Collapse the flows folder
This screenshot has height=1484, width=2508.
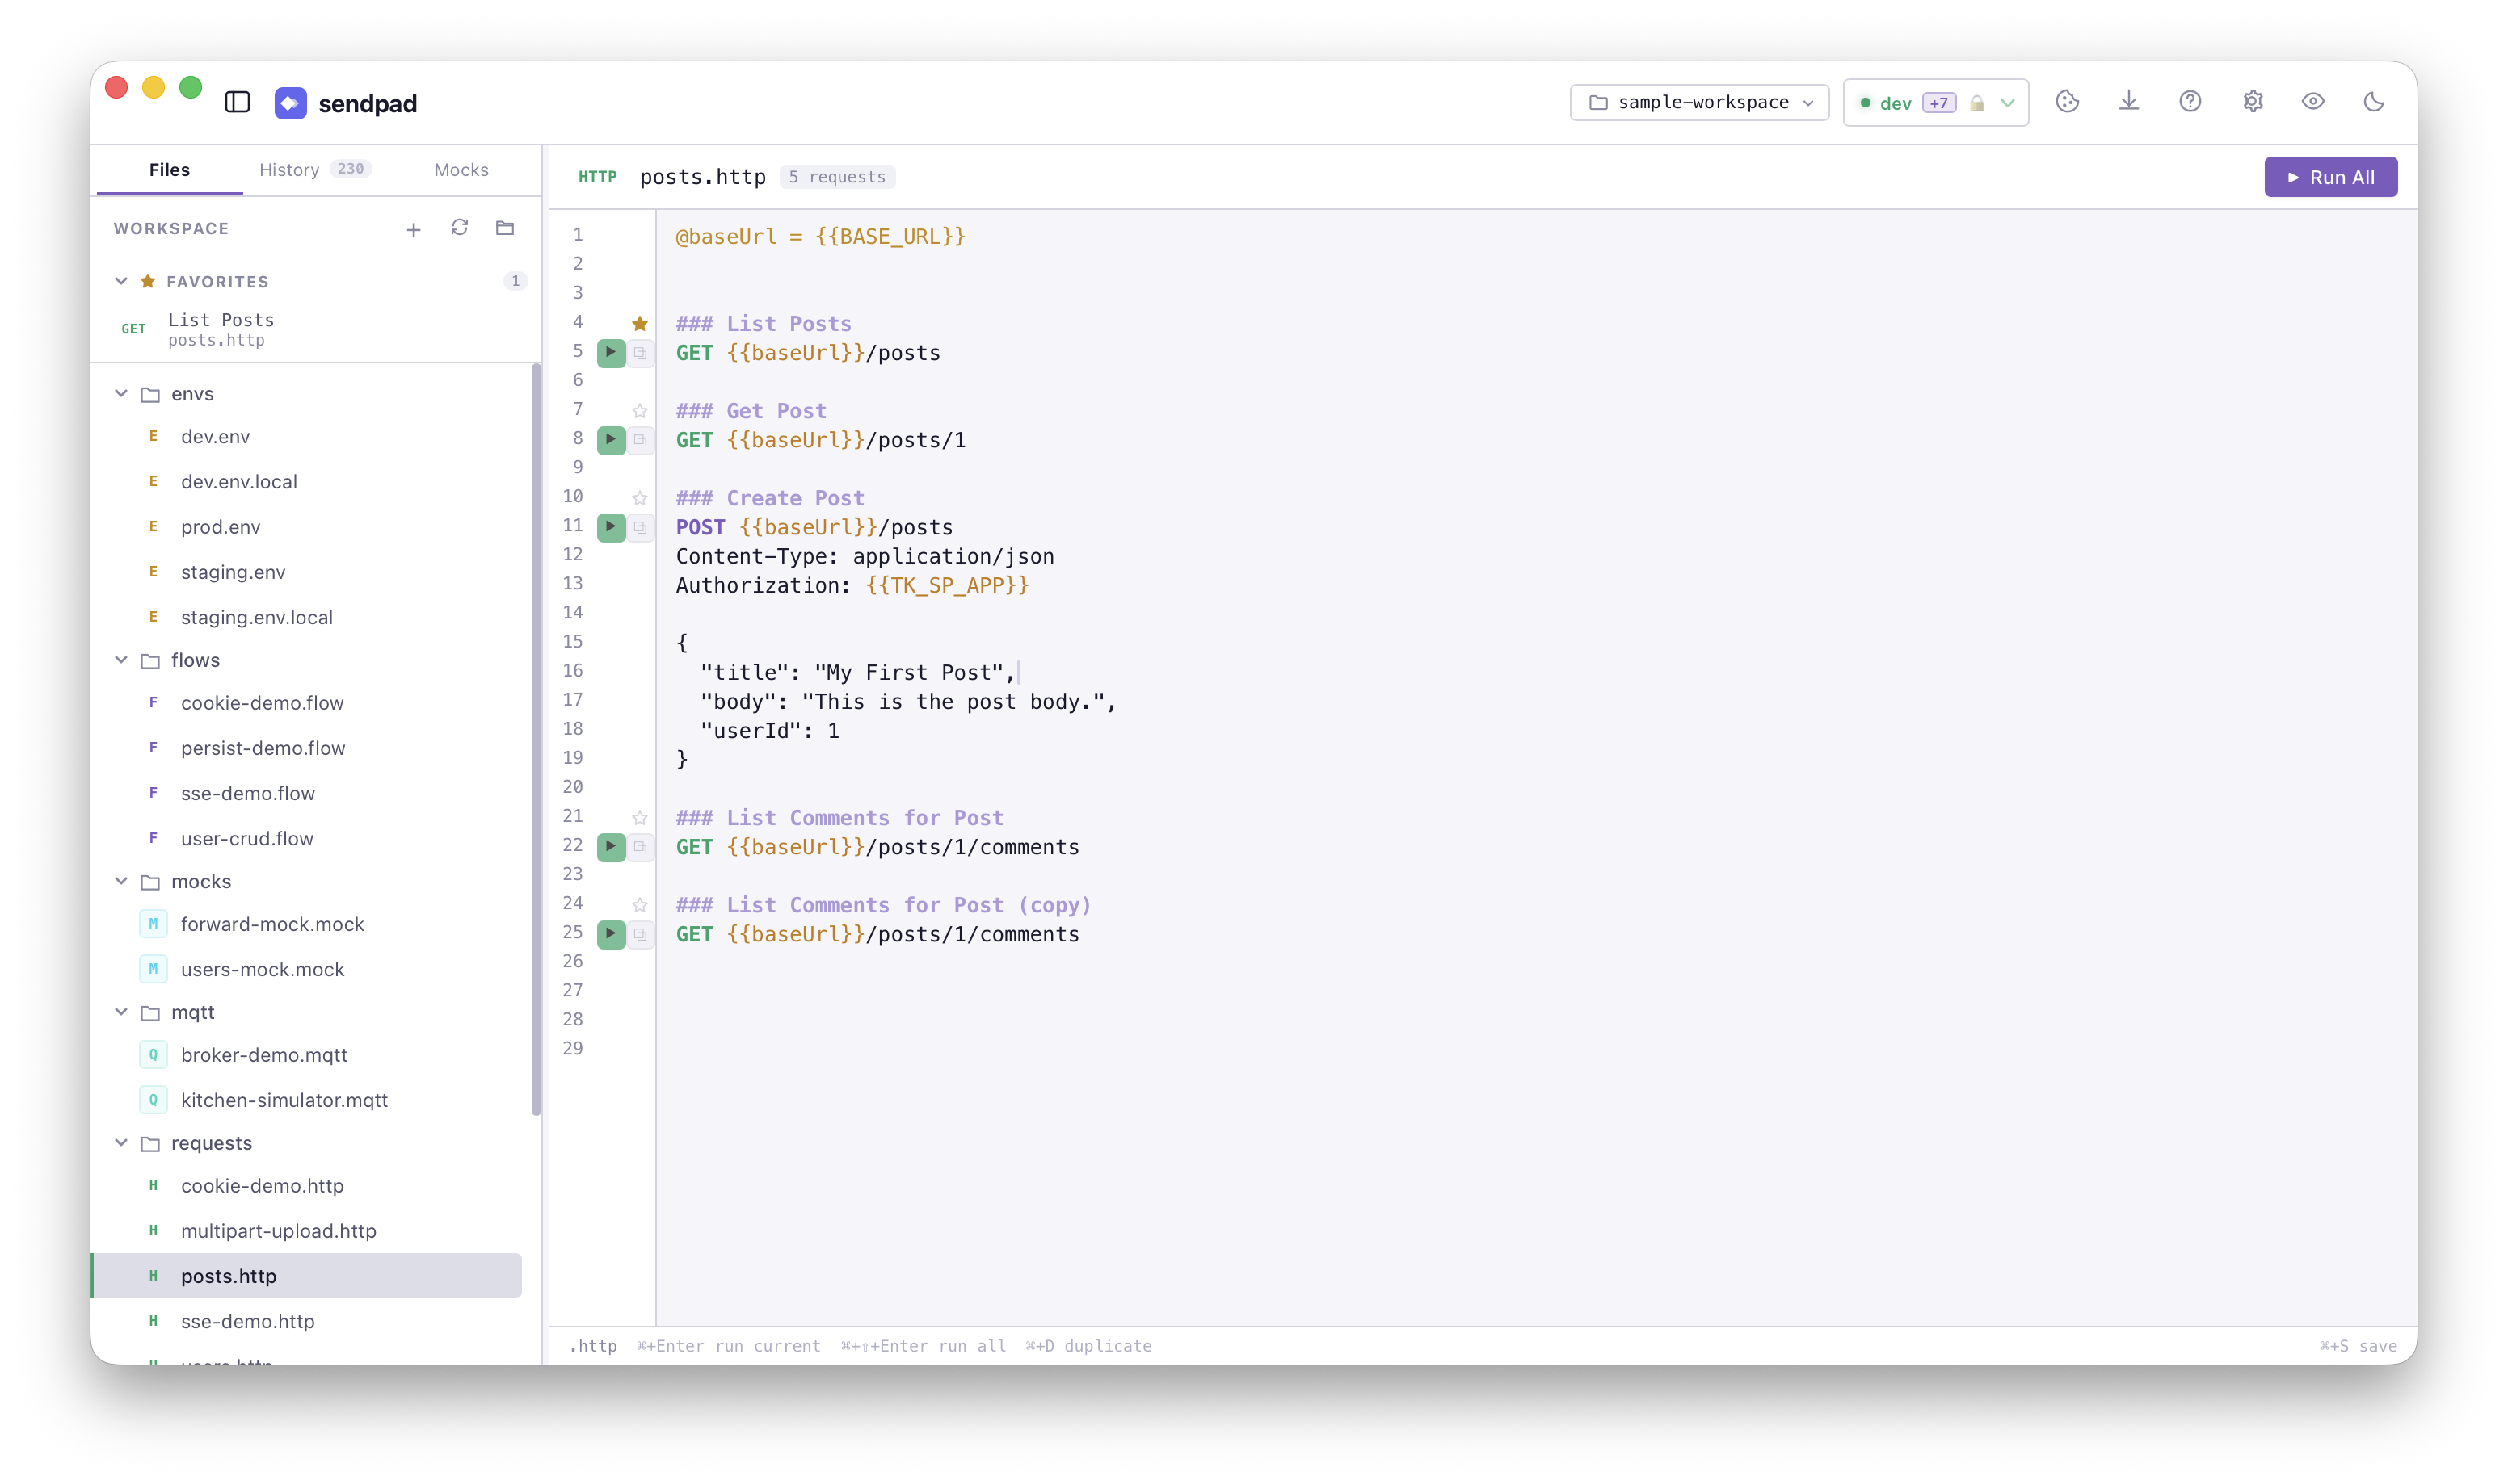(121, 659)
